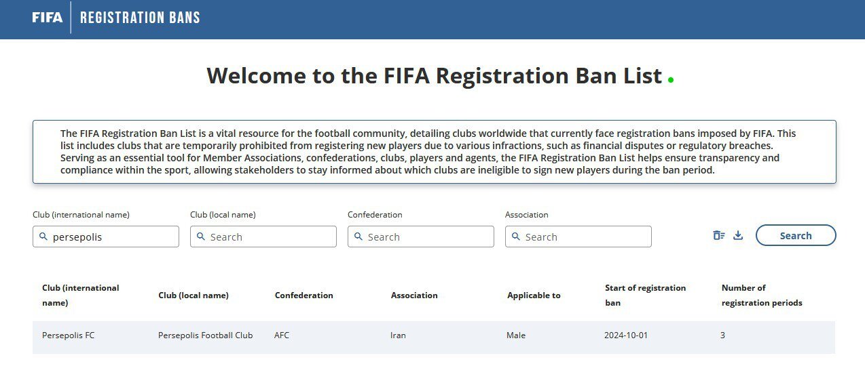Click the green dot beside page title
The image size is (865, 368).
tap(671, 80)
